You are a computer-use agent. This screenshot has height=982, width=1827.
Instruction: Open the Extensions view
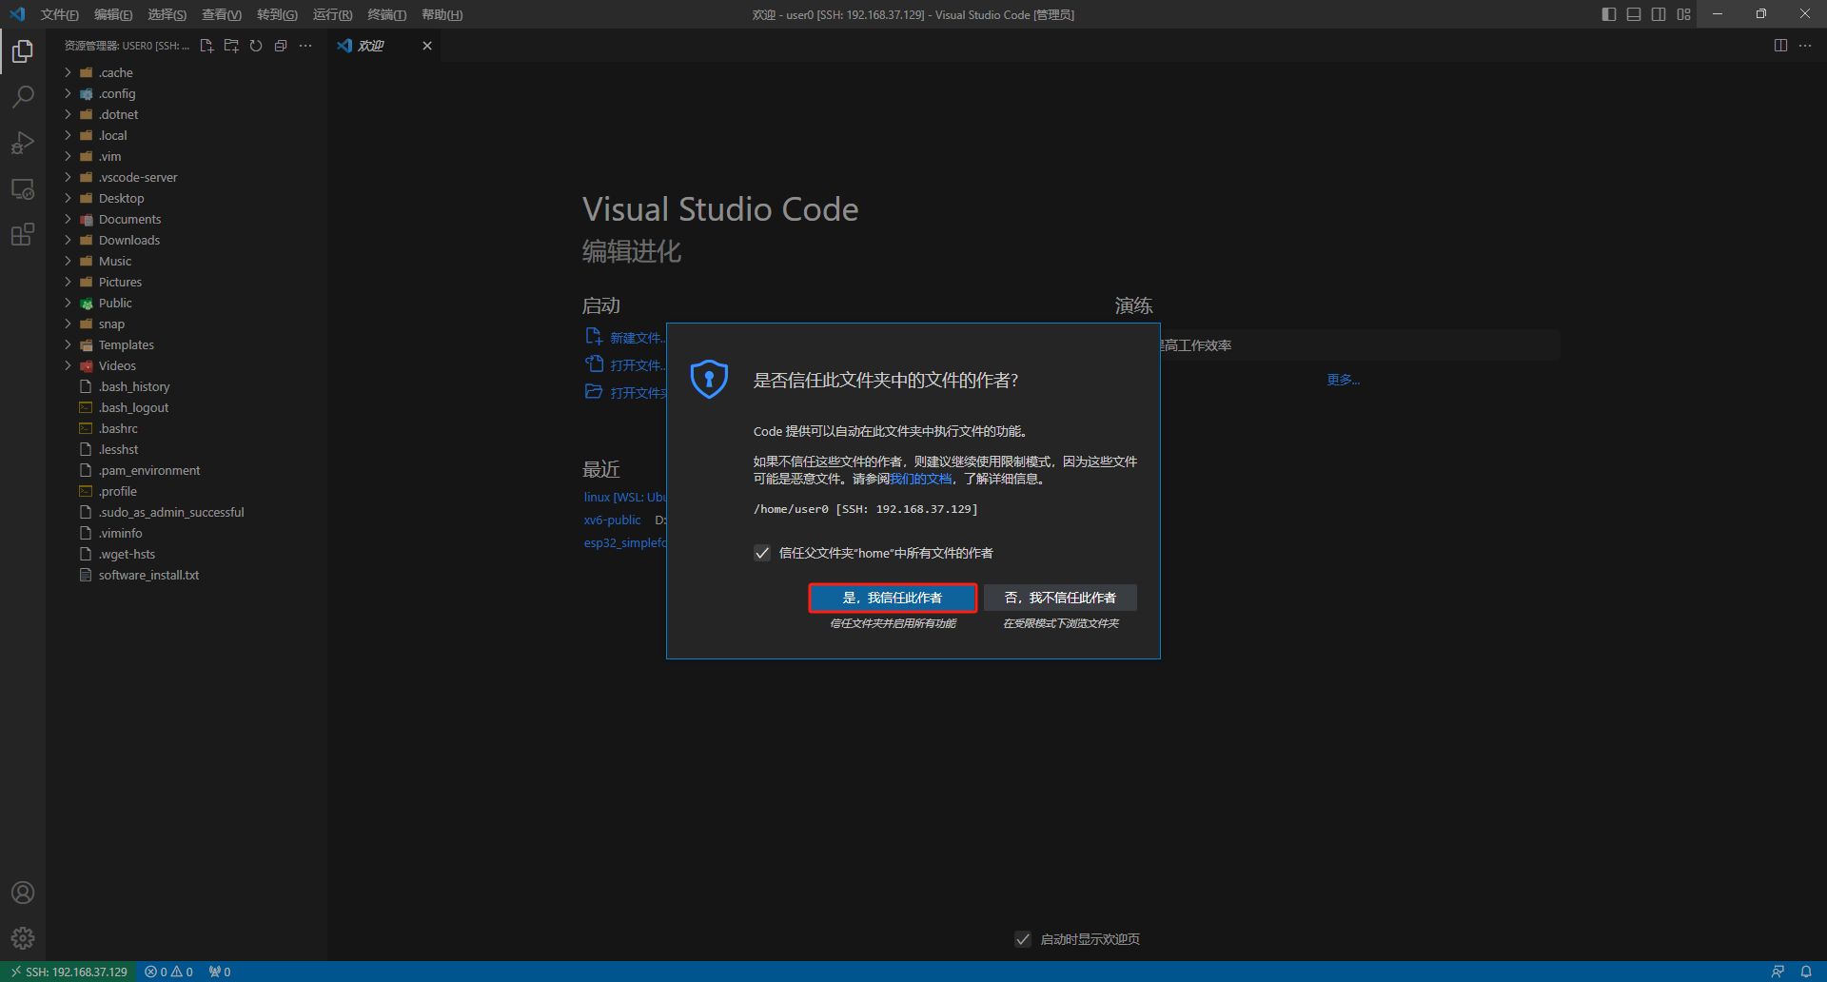(23, 234)
